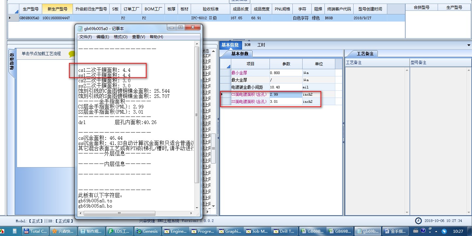This screenshot has width=472, height=236.
Task: Click the keyboard input tray icon
Action: click(416, 231)
